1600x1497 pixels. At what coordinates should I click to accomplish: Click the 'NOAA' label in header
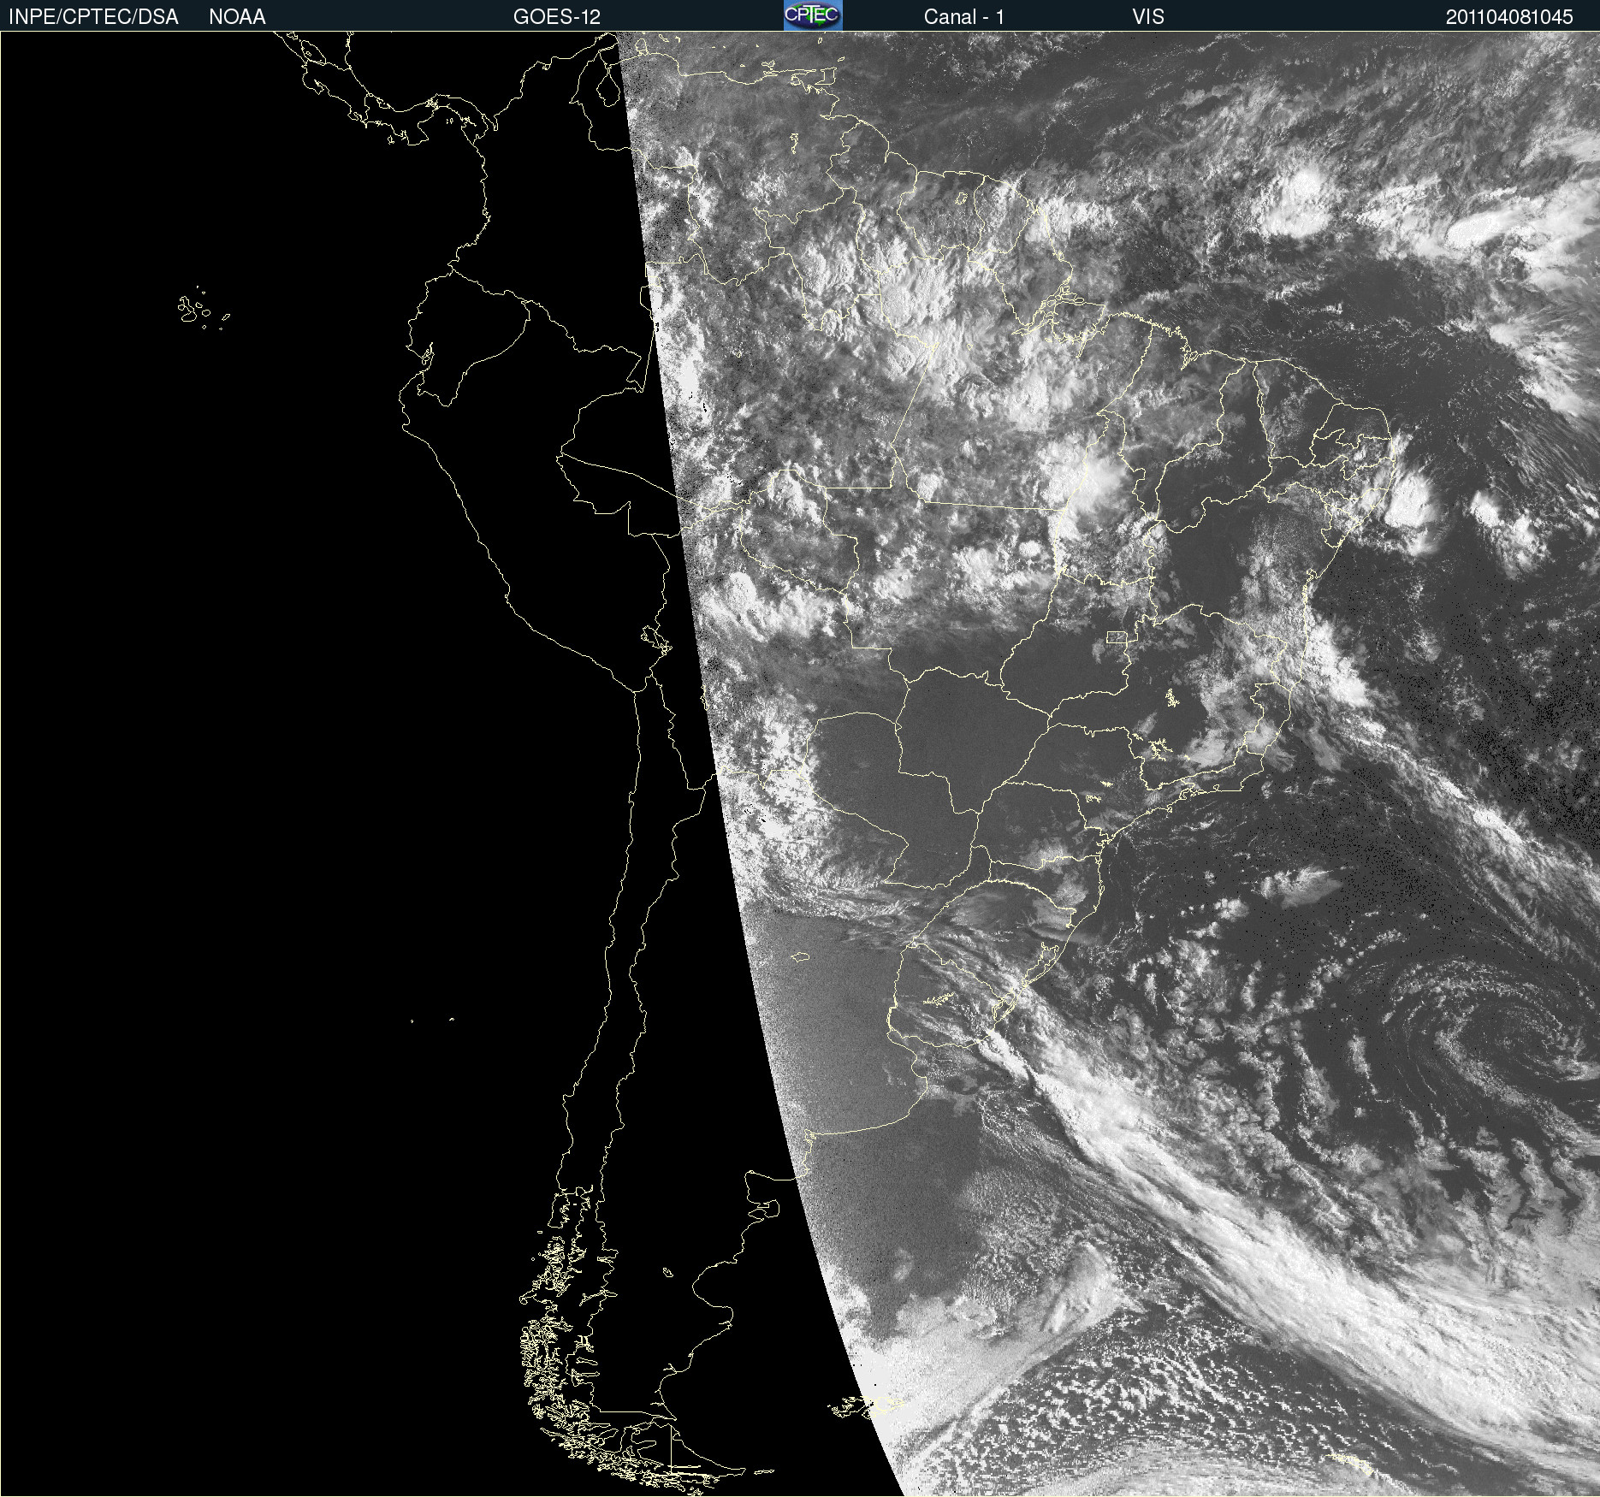click(237, 17)
